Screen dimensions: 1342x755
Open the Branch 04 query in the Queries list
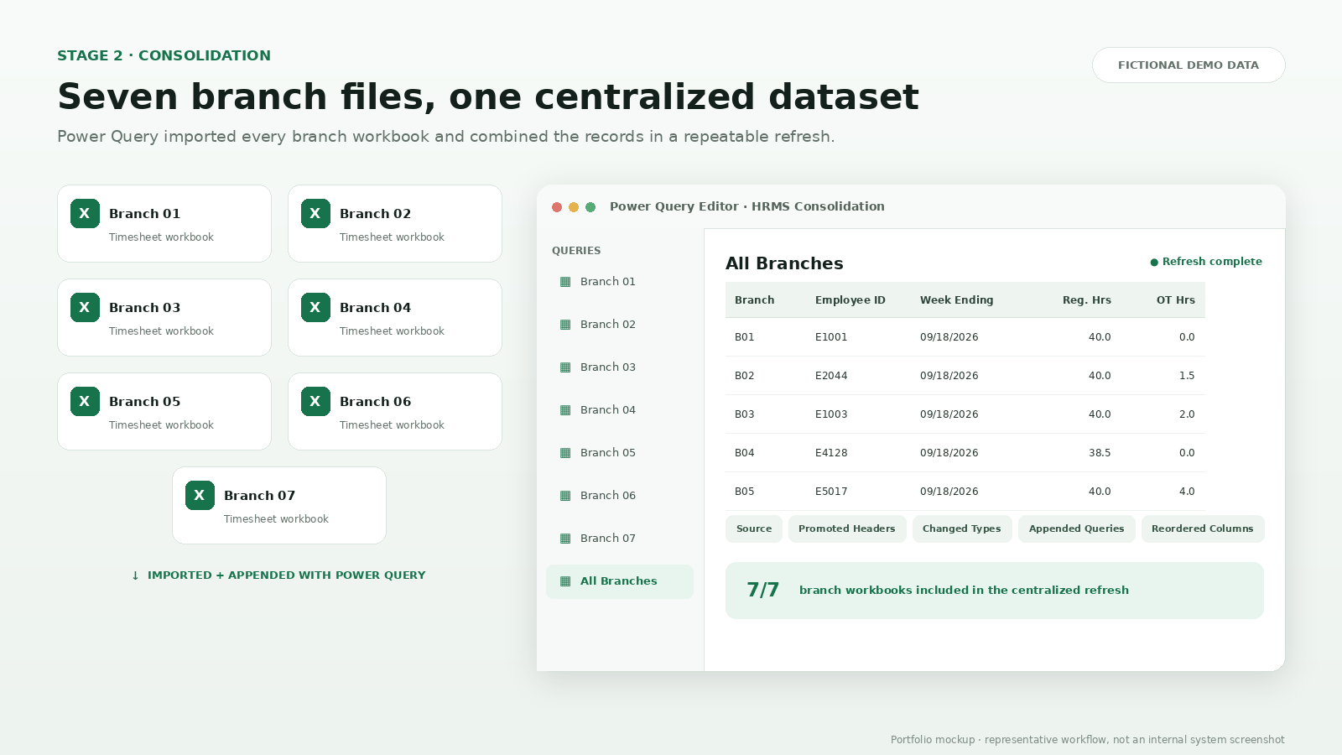[x=620, y=410]
